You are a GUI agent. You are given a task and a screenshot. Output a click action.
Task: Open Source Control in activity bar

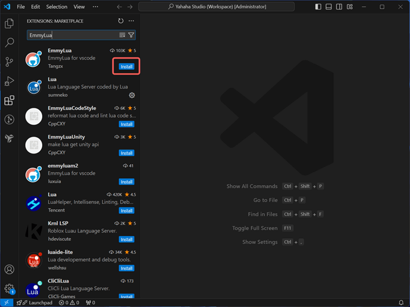(9, 62)
